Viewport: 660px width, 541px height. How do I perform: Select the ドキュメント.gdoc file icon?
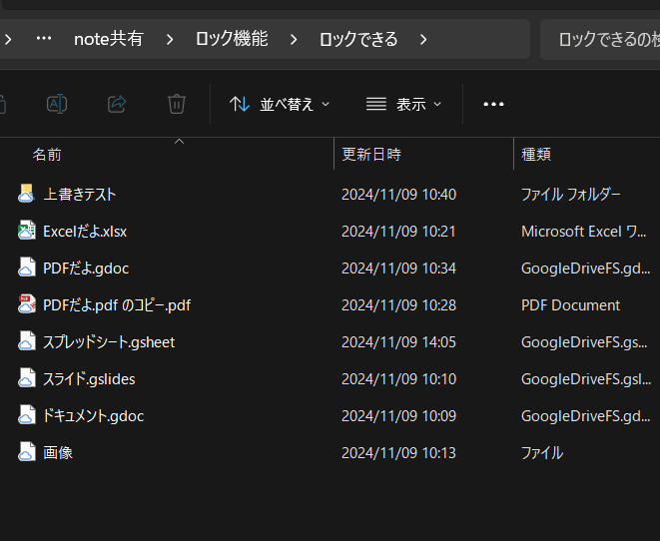27,415
